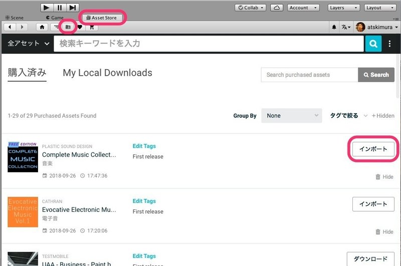
Task: Open the shopping cart icon
Action: tap(92, 27)
